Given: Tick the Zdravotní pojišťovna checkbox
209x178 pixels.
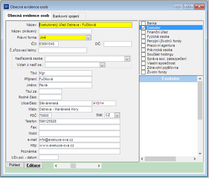Looking at the screenshot, I should pyautogui.click(x=143, y=68).
